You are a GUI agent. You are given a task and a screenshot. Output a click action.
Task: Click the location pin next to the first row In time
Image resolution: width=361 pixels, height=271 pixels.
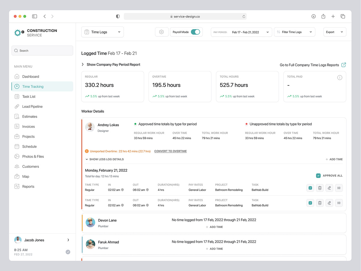pos(122,190)
